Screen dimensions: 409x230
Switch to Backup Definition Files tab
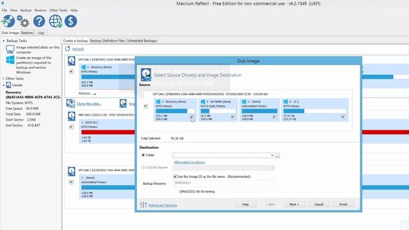pyautogui.click(x=107, y=41)
